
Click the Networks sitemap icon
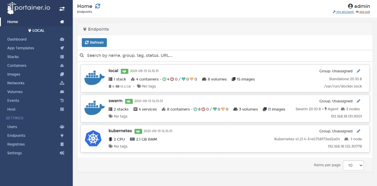point(62,83)
